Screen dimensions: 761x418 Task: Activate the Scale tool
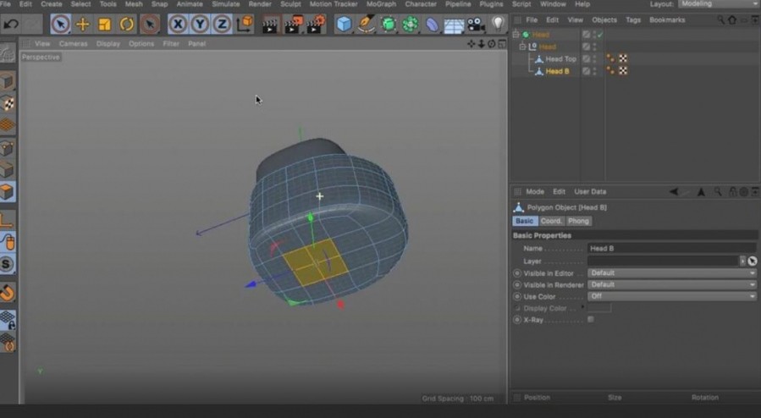pos(104,24)
